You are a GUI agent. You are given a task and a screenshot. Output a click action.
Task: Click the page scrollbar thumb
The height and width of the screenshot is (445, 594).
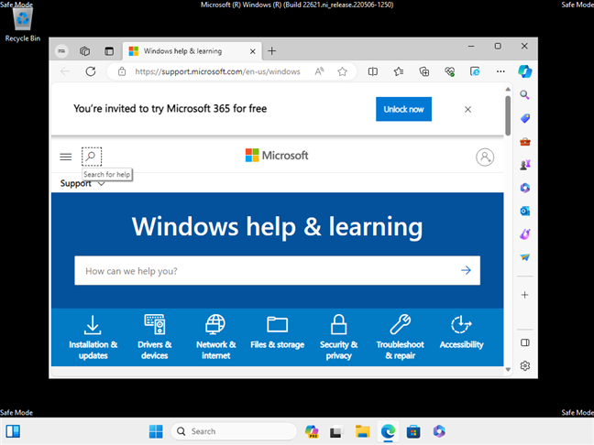click(x=508, y=115)
